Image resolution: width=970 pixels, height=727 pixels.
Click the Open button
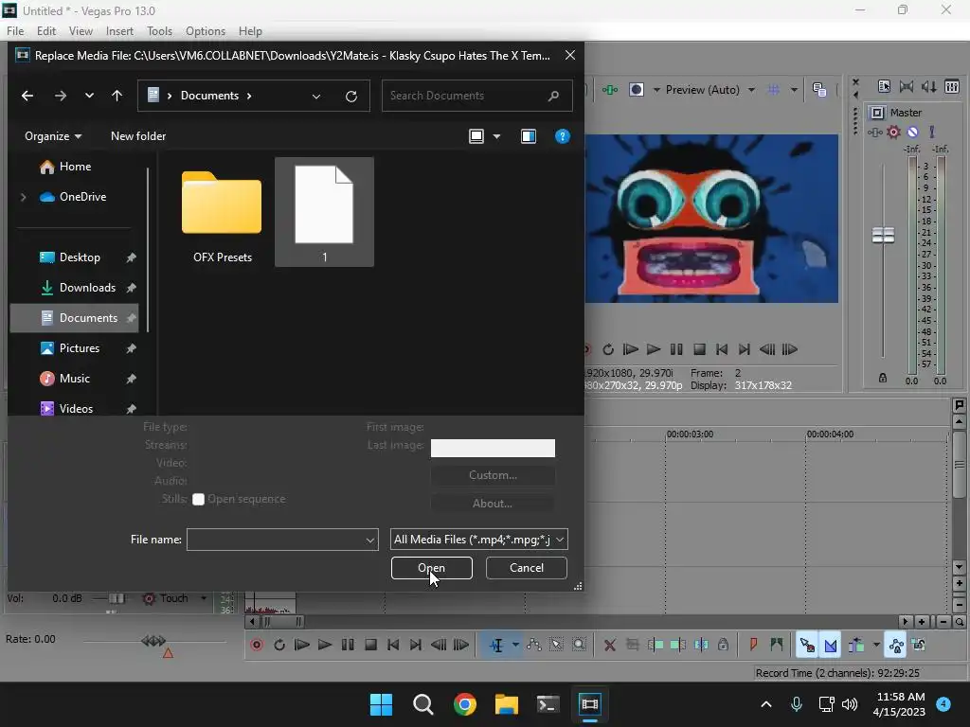(x=432, y=568)
